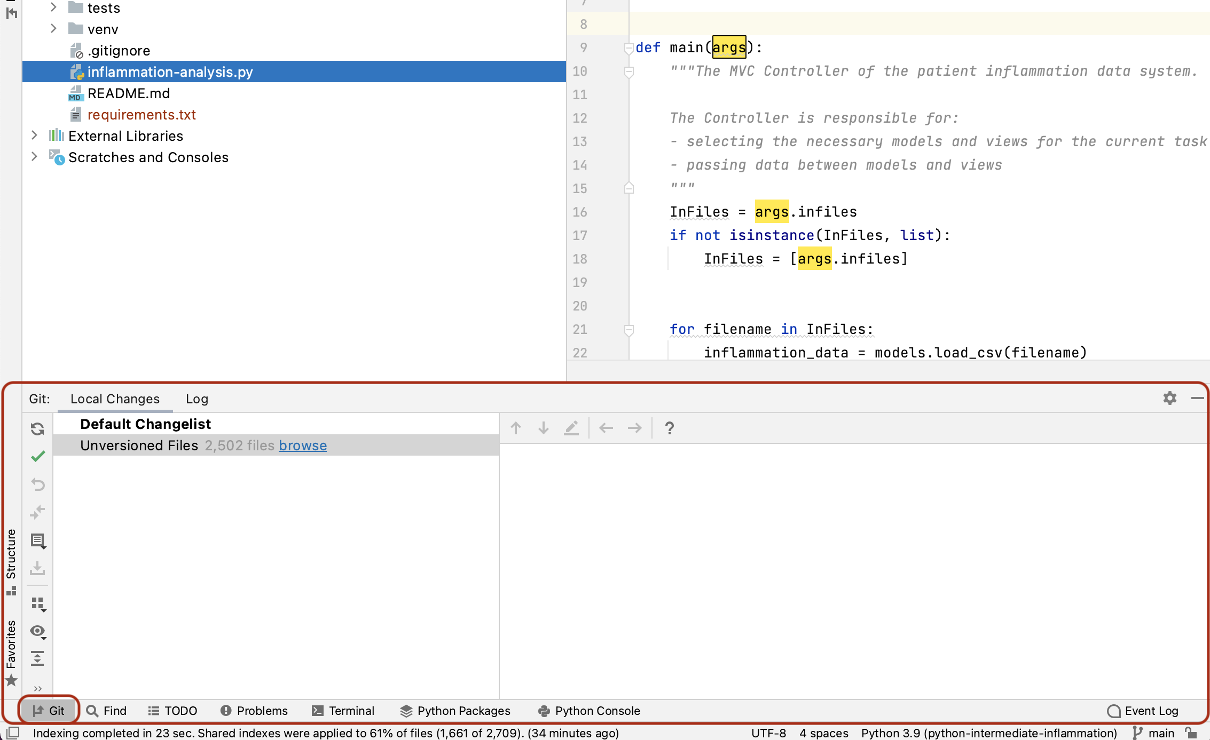This screenshot has height=740, width=1210.
Task: Click the Git settings gear icon
Action: [x=1169, y=398]
